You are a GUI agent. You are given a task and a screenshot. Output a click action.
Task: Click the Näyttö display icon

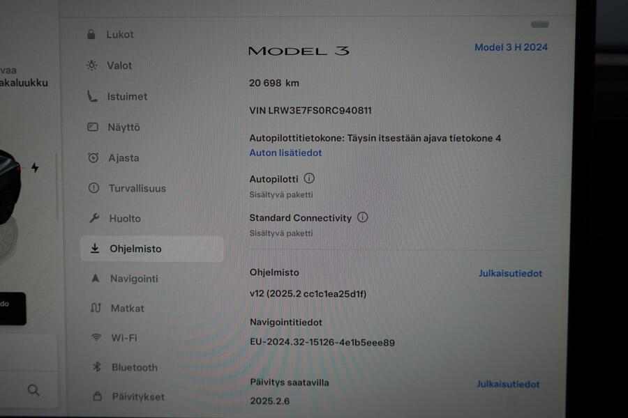pos(94,127)
